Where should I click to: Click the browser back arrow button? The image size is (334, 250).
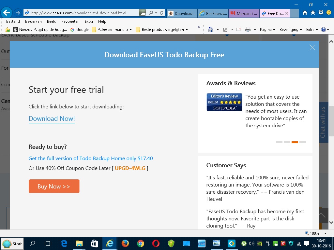(x=7, y=13)
